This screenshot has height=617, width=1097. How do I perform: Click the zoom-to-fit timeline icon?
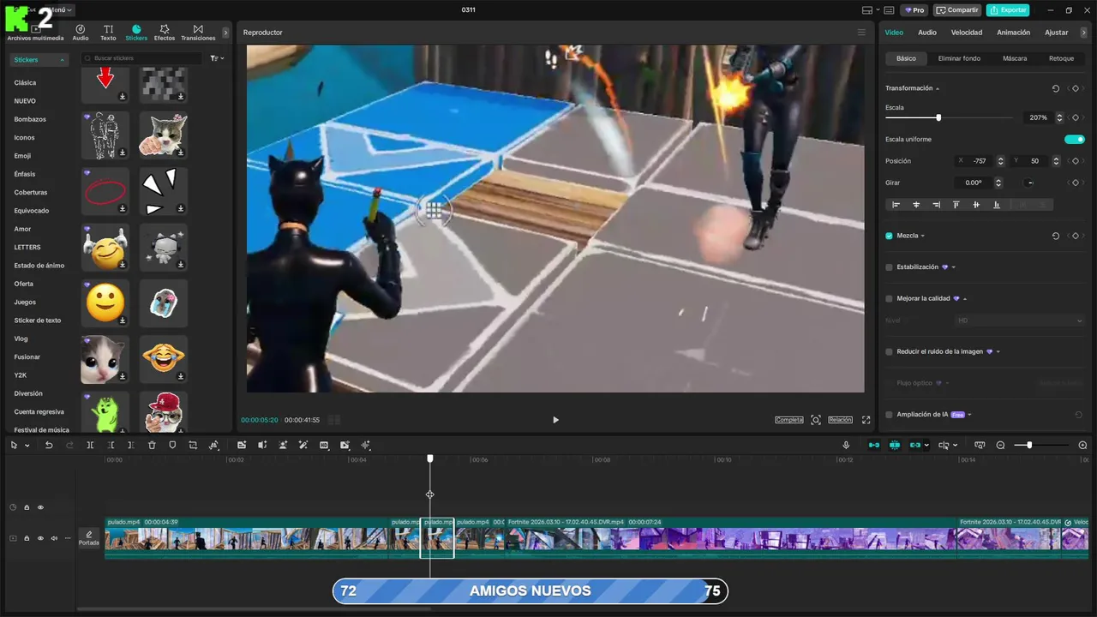980,445
